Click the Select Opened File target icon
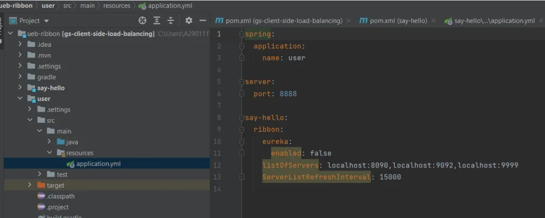Image resolution: width=545 pixels, height=218 pixels. click(142, 21)
